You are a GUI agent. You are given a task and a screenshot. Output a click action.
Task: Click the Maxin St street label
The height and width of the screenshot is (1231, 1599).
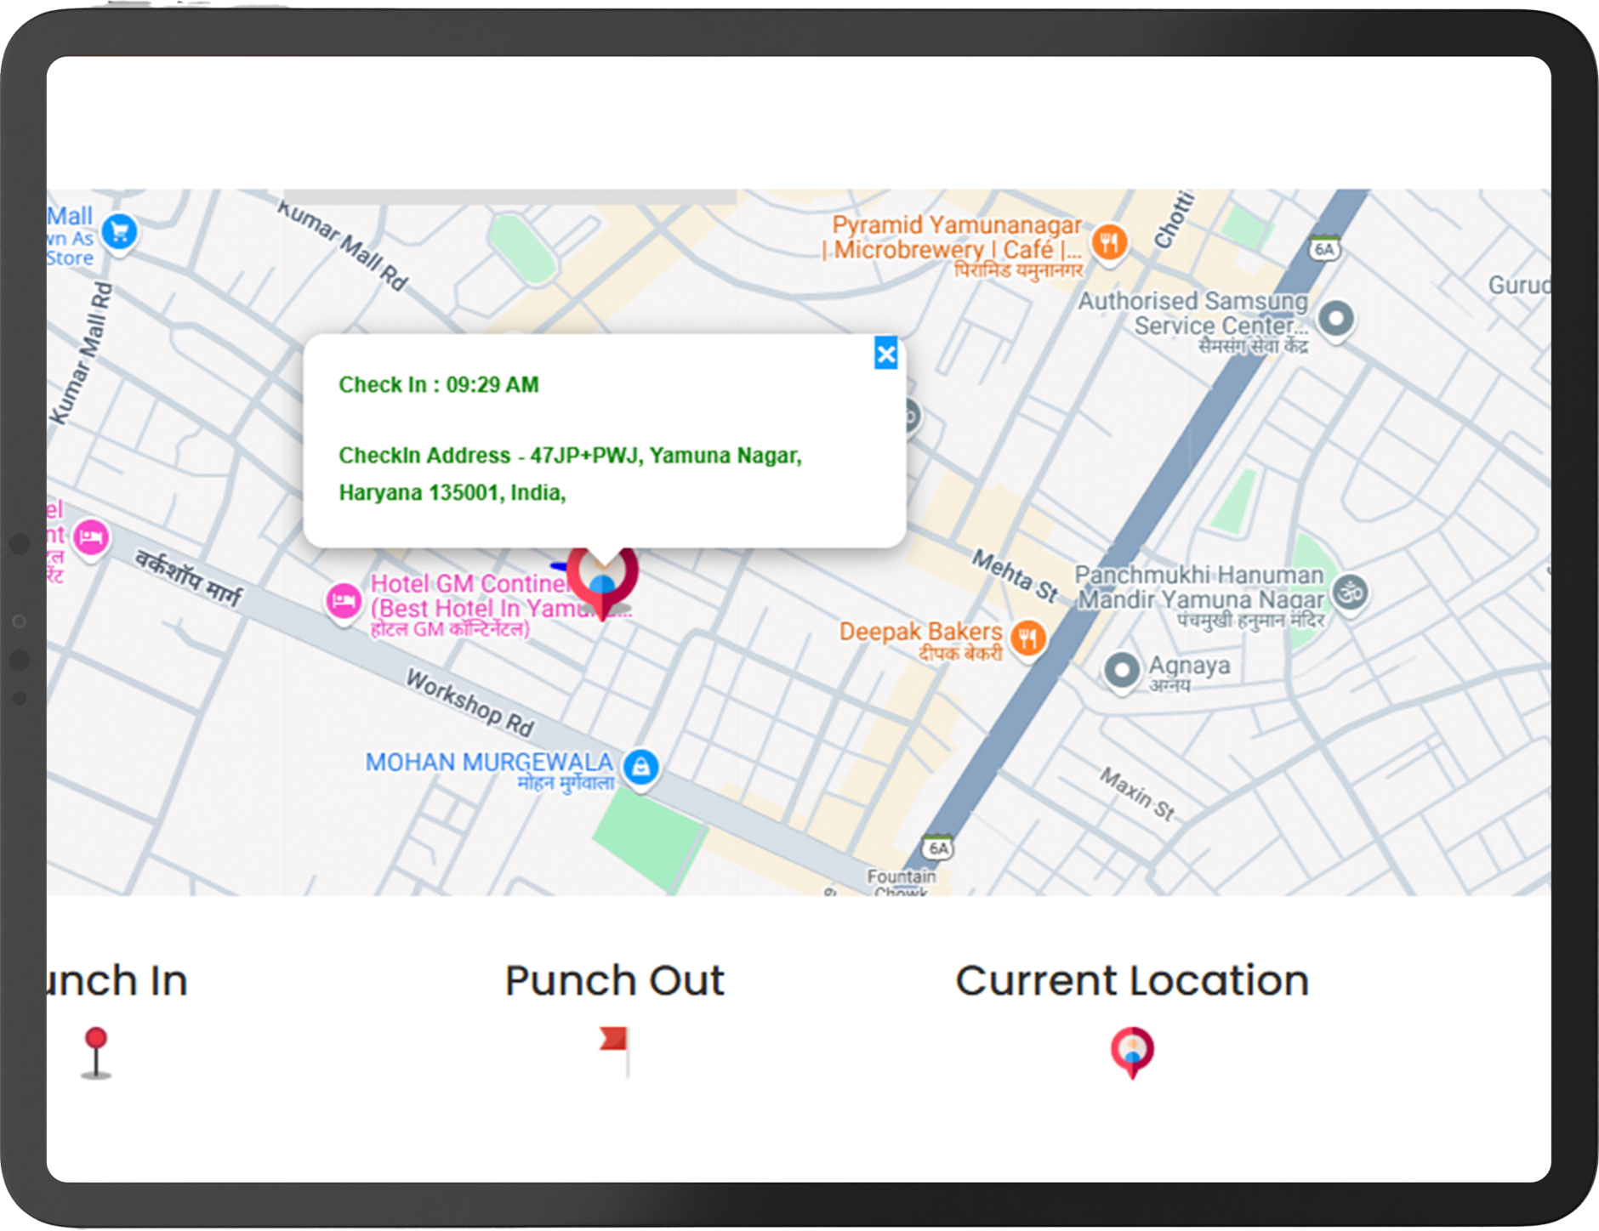(x=1137, y=793)
